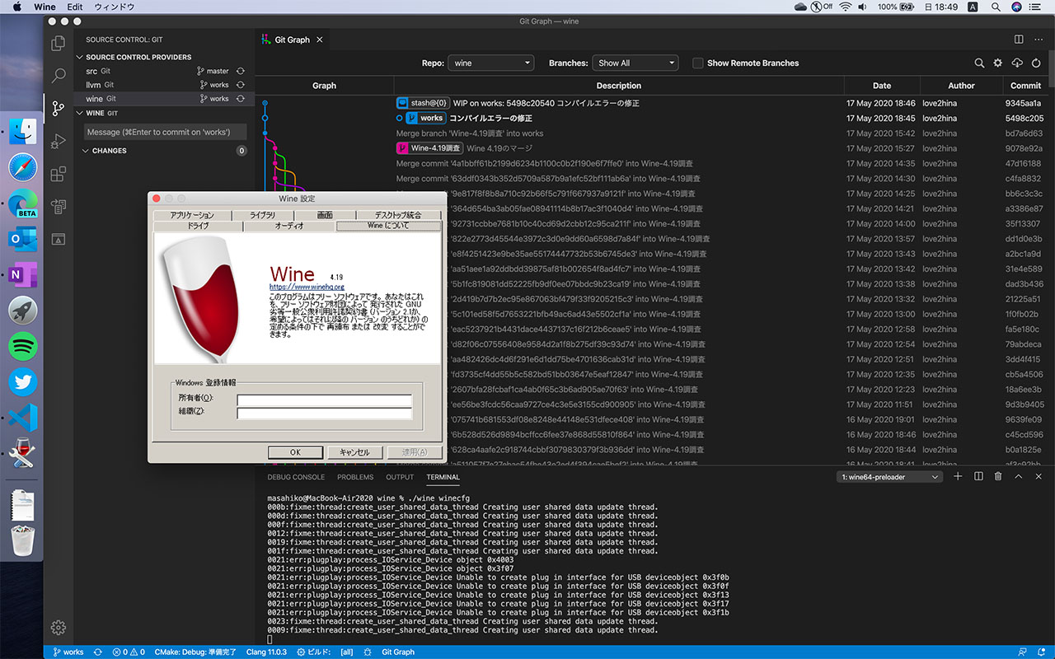This screenshot has width=1055, height=659.
Task: Synchronize changes for the wine repository
Action: 241,99
